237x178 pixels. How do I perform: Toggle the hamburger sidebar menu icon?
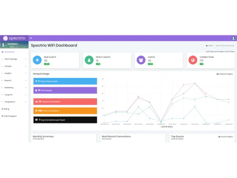tap(31, 38)
